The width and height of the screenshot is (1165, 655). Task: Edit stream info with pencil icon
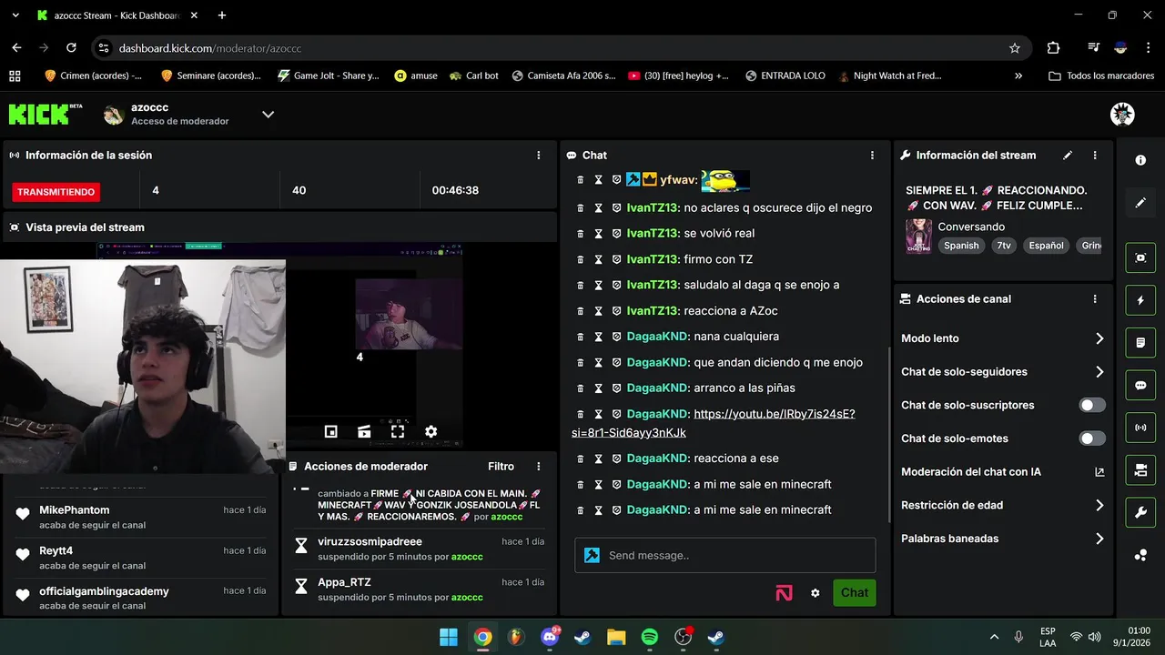point(1068,156)
